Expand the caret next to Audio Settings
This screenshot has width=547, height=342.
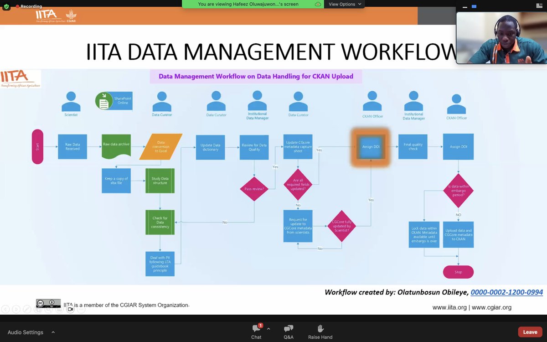pos(53,332)
